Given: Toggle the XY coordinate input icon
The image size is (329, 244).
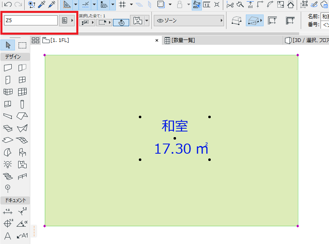Looking at the screenshot, I should coord(104,4).
